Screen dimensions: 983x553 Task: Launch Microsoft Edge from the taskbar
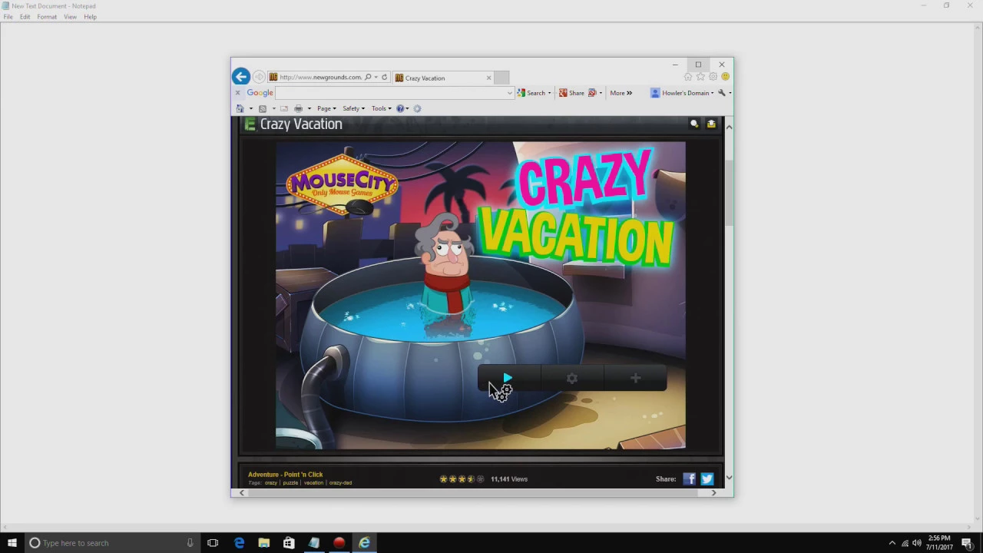click(239, 543)
